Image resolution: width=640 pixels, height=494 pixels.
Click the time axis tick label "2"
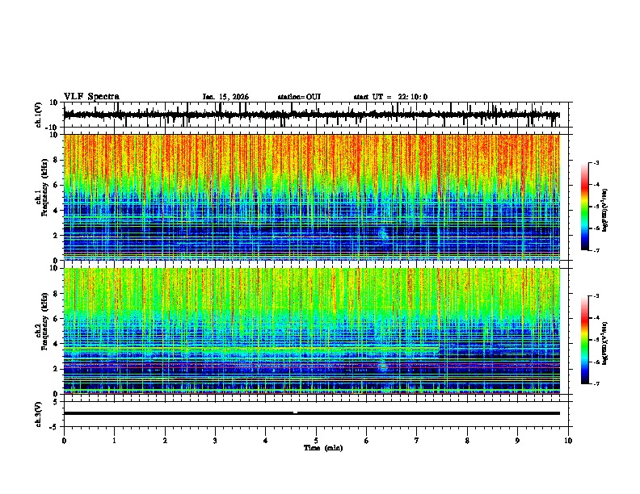[x=165, y=441]
